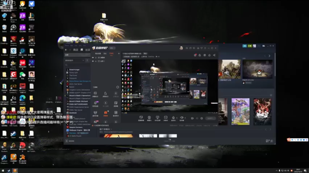Expand the Steam library filter dropdown
This screenshot has height=173, width=309.
pyautogui.click(x=75, y=60)
